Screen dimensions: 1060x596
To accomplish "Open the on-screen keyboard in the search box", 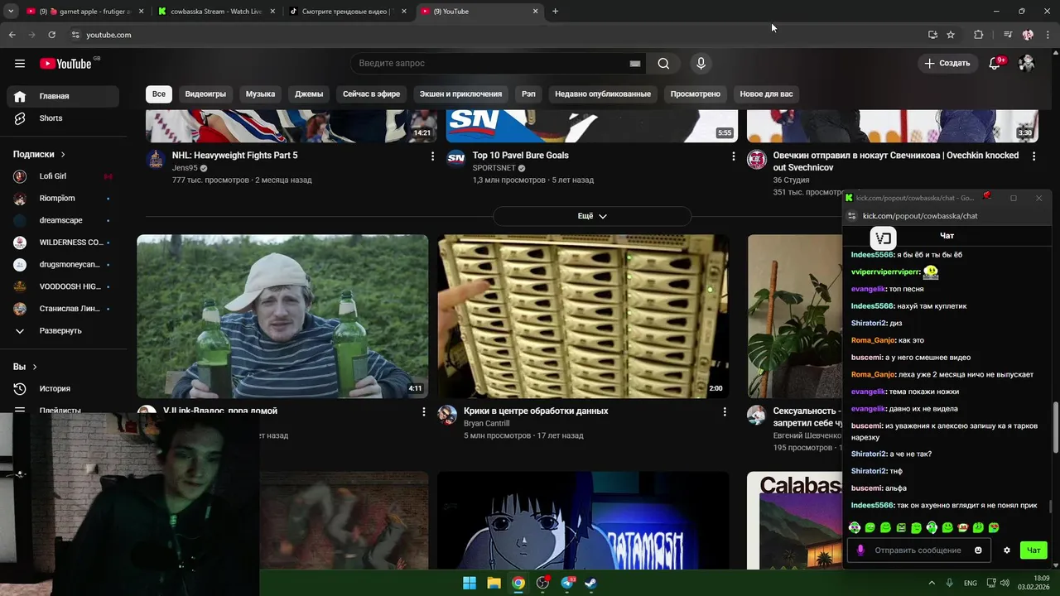I will 635,63.
